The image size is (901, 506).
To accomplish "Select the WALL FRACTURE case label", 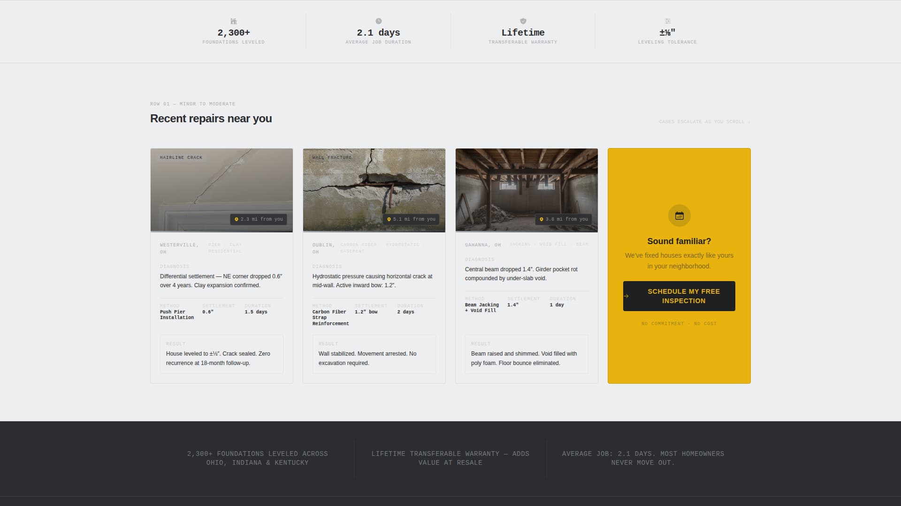I will pyautogui.click(x=331, y=157).
